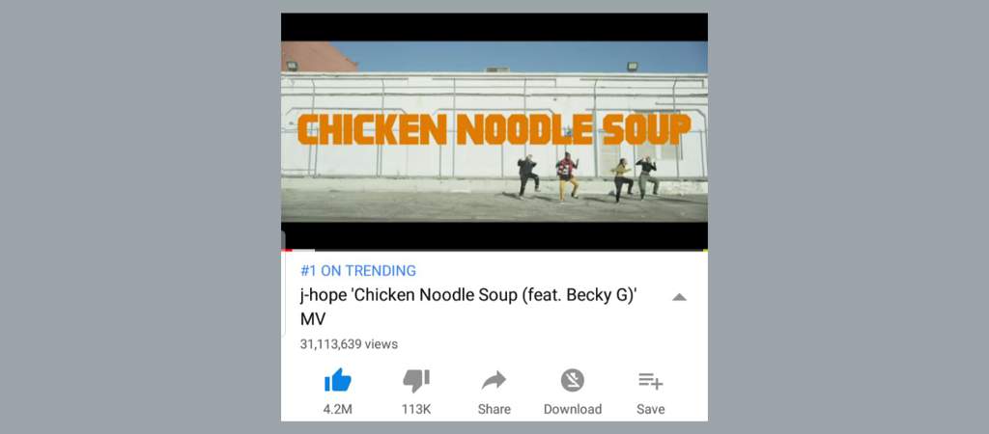Click the red video progress bar
Image resolution: width=989 pixels, height=434 pixels.
coord(287,250)
